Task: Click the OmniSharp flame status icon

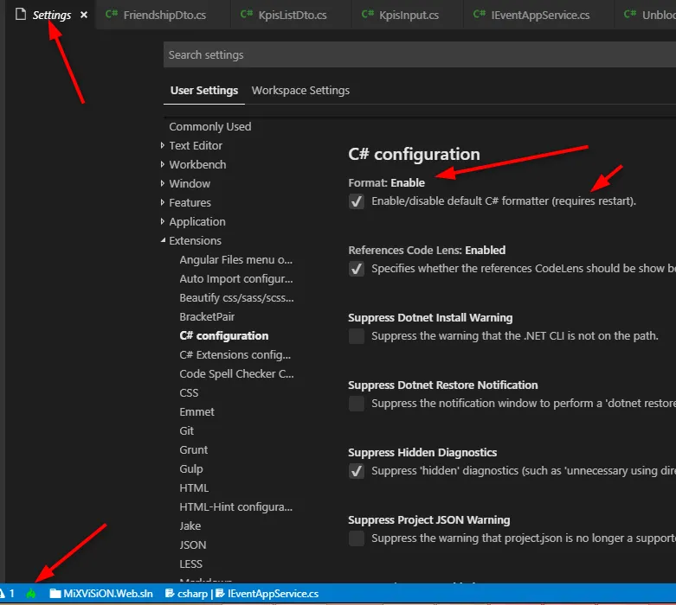Action: click(x=30, y=594)
